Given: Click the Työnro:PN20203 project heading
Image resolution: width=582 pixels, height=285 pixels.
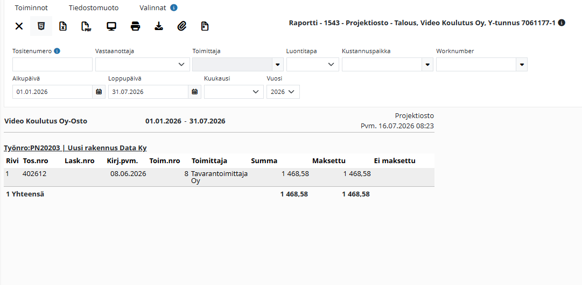Looking at the screenshot, I should tap(75, 148).
